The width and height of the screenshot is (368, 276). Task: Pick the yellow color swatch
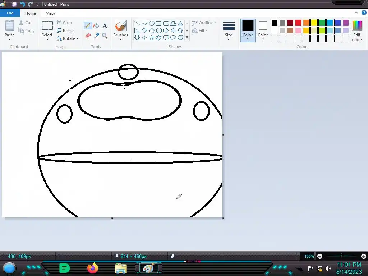[314, 23]
